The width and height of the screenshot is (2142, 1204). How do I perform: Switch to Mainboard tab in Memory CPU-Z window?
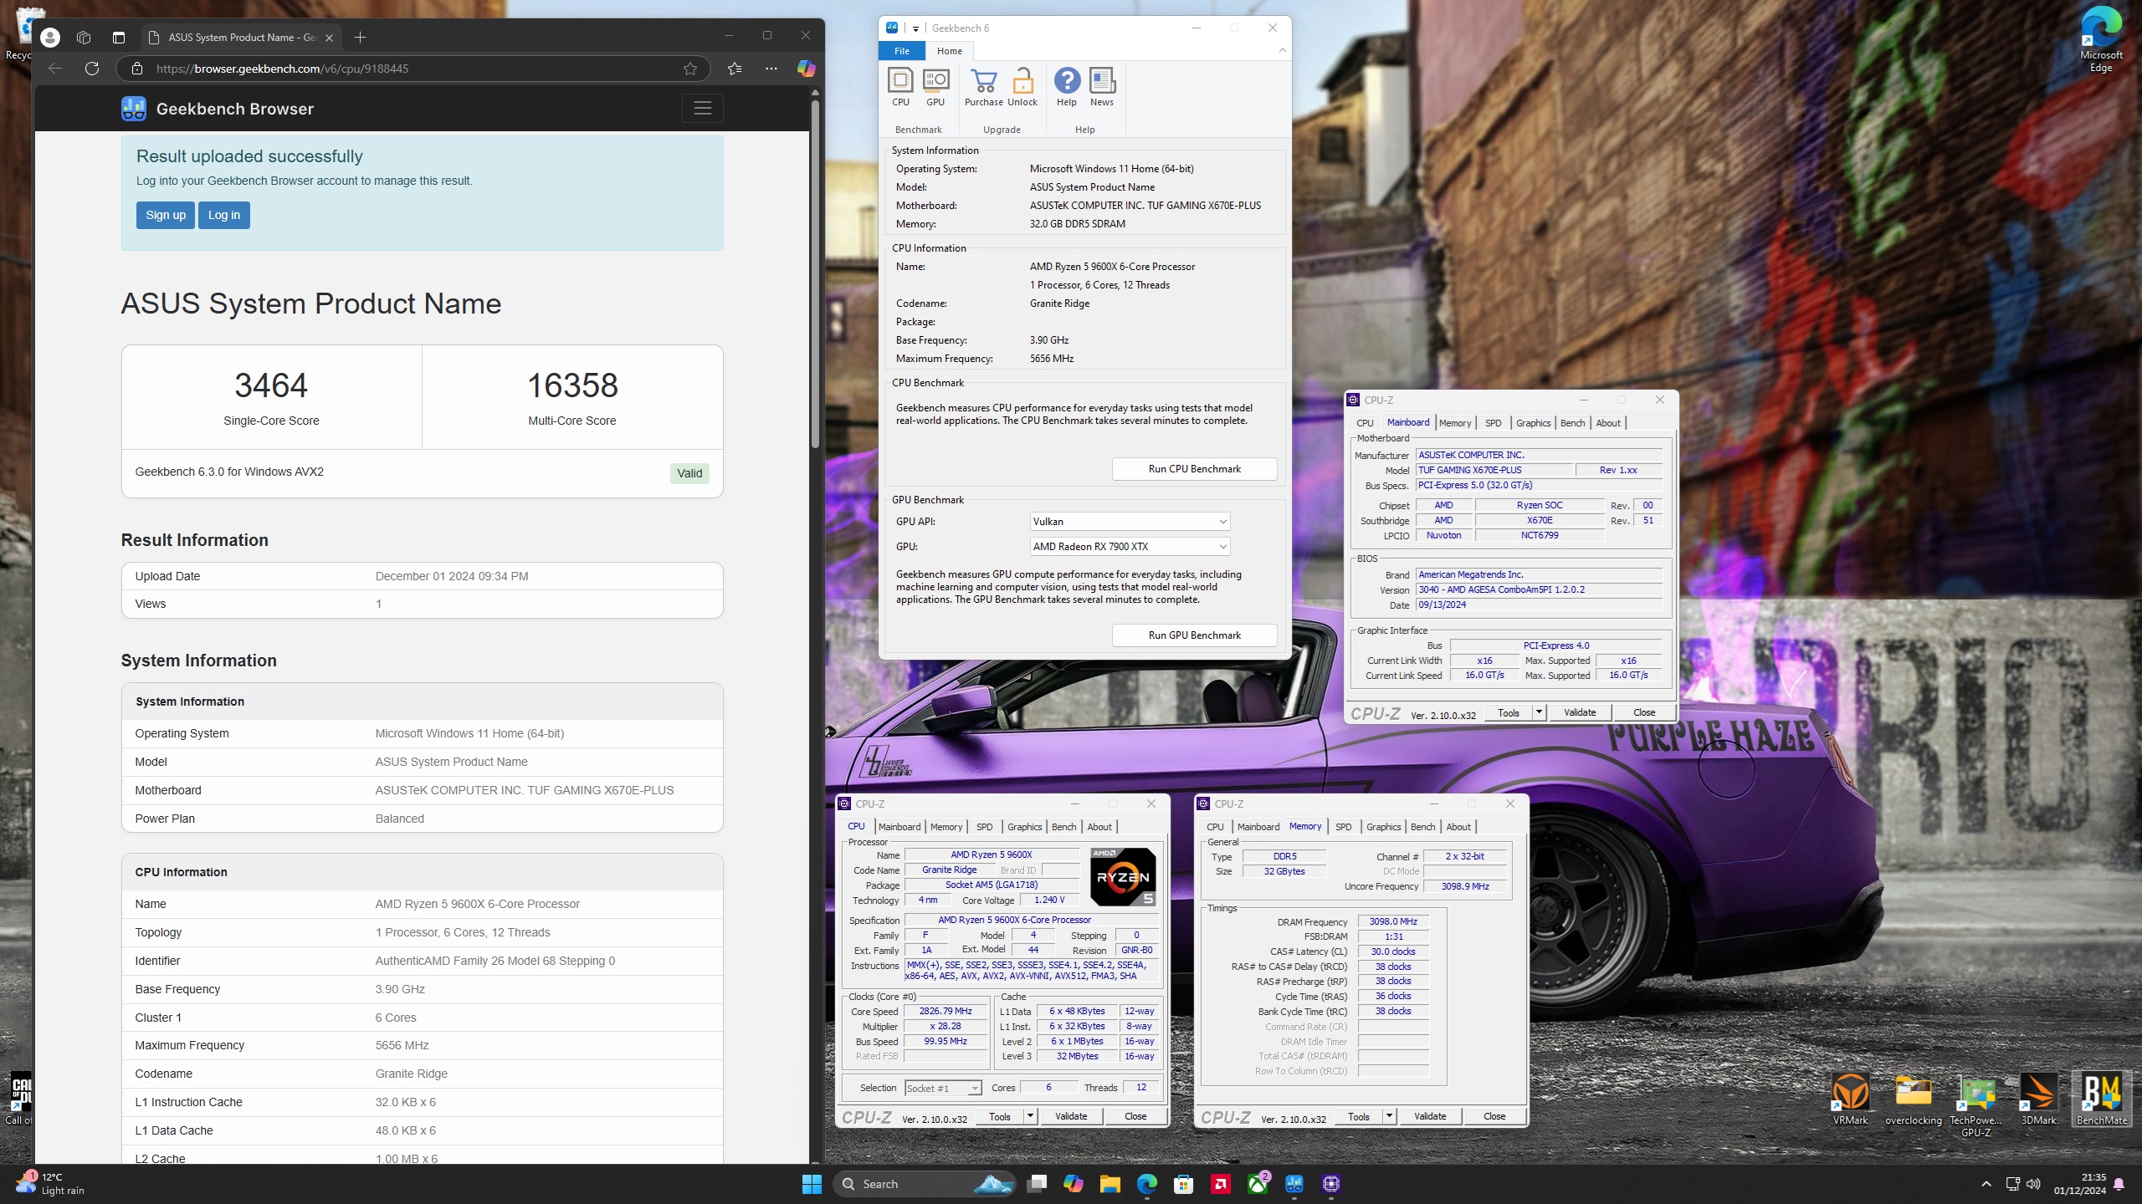click(x=1258, y=827)
